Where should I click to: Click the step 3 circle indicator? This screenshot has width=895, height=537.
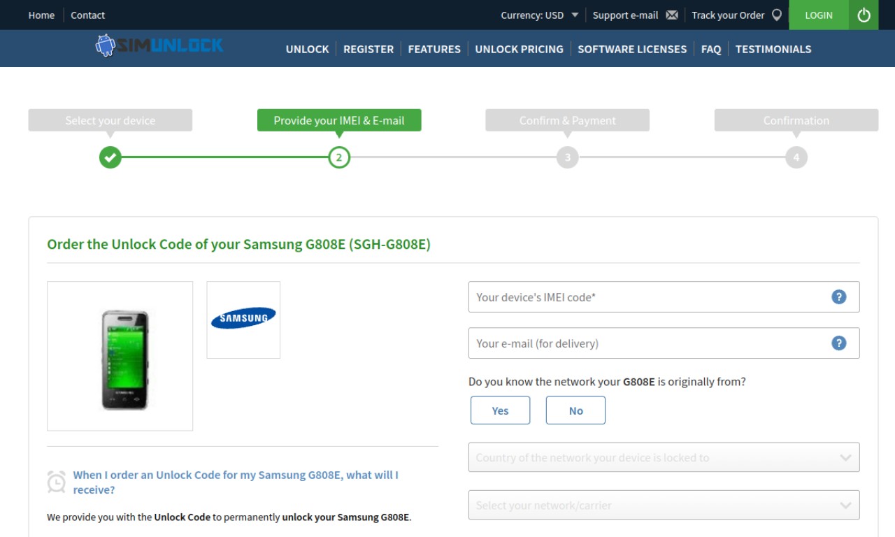coord(568,157)
